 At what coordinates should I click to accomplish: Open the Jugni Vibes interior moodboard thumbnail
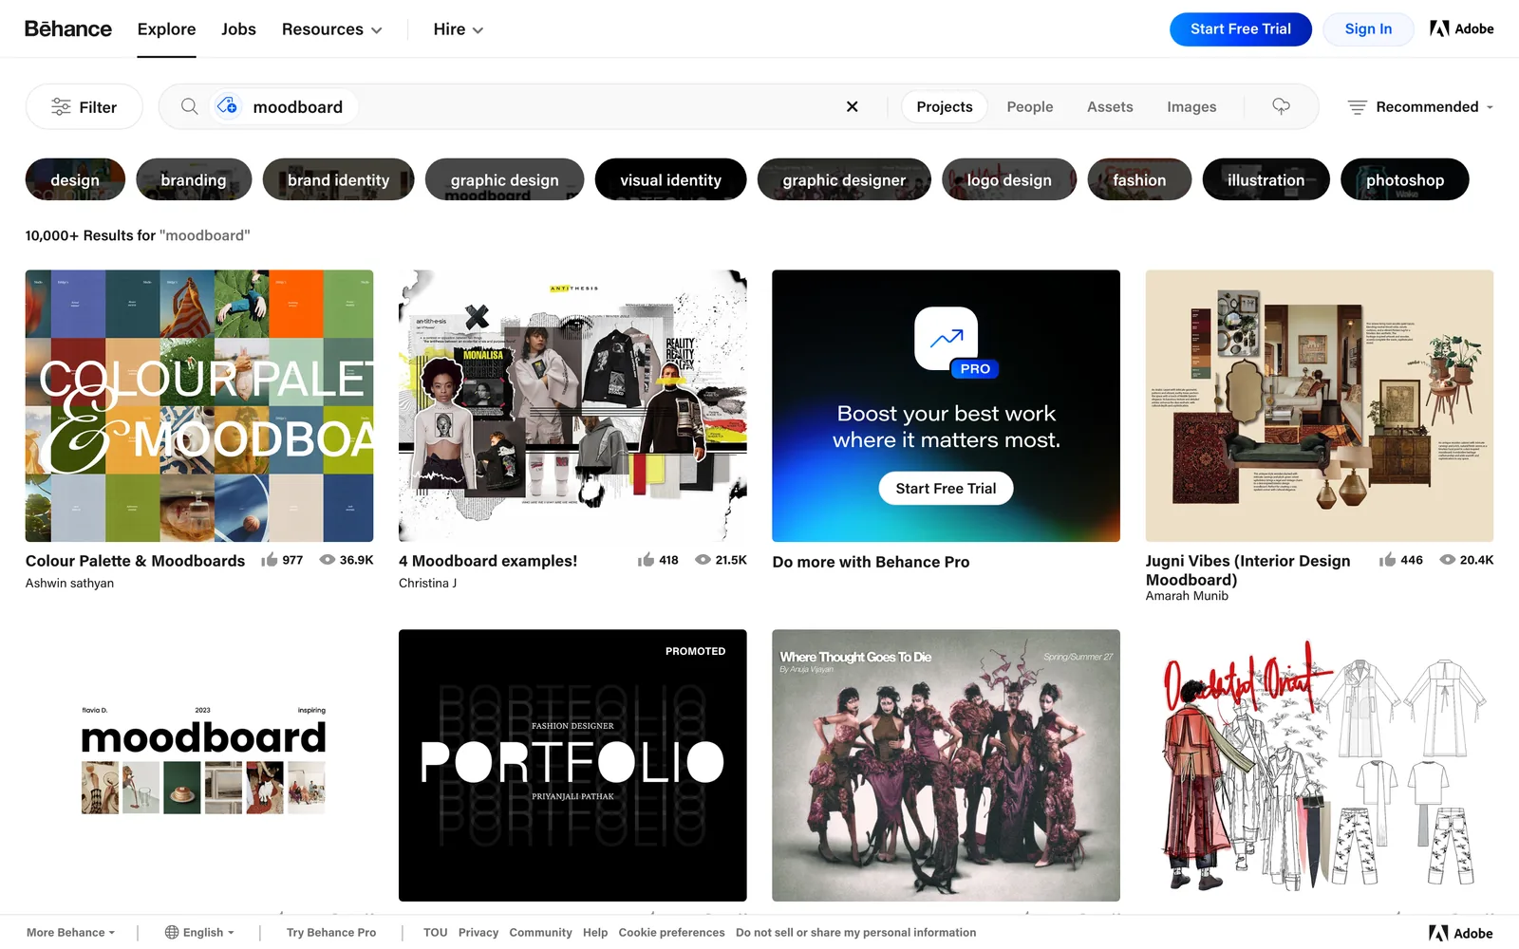(1320, 406)
